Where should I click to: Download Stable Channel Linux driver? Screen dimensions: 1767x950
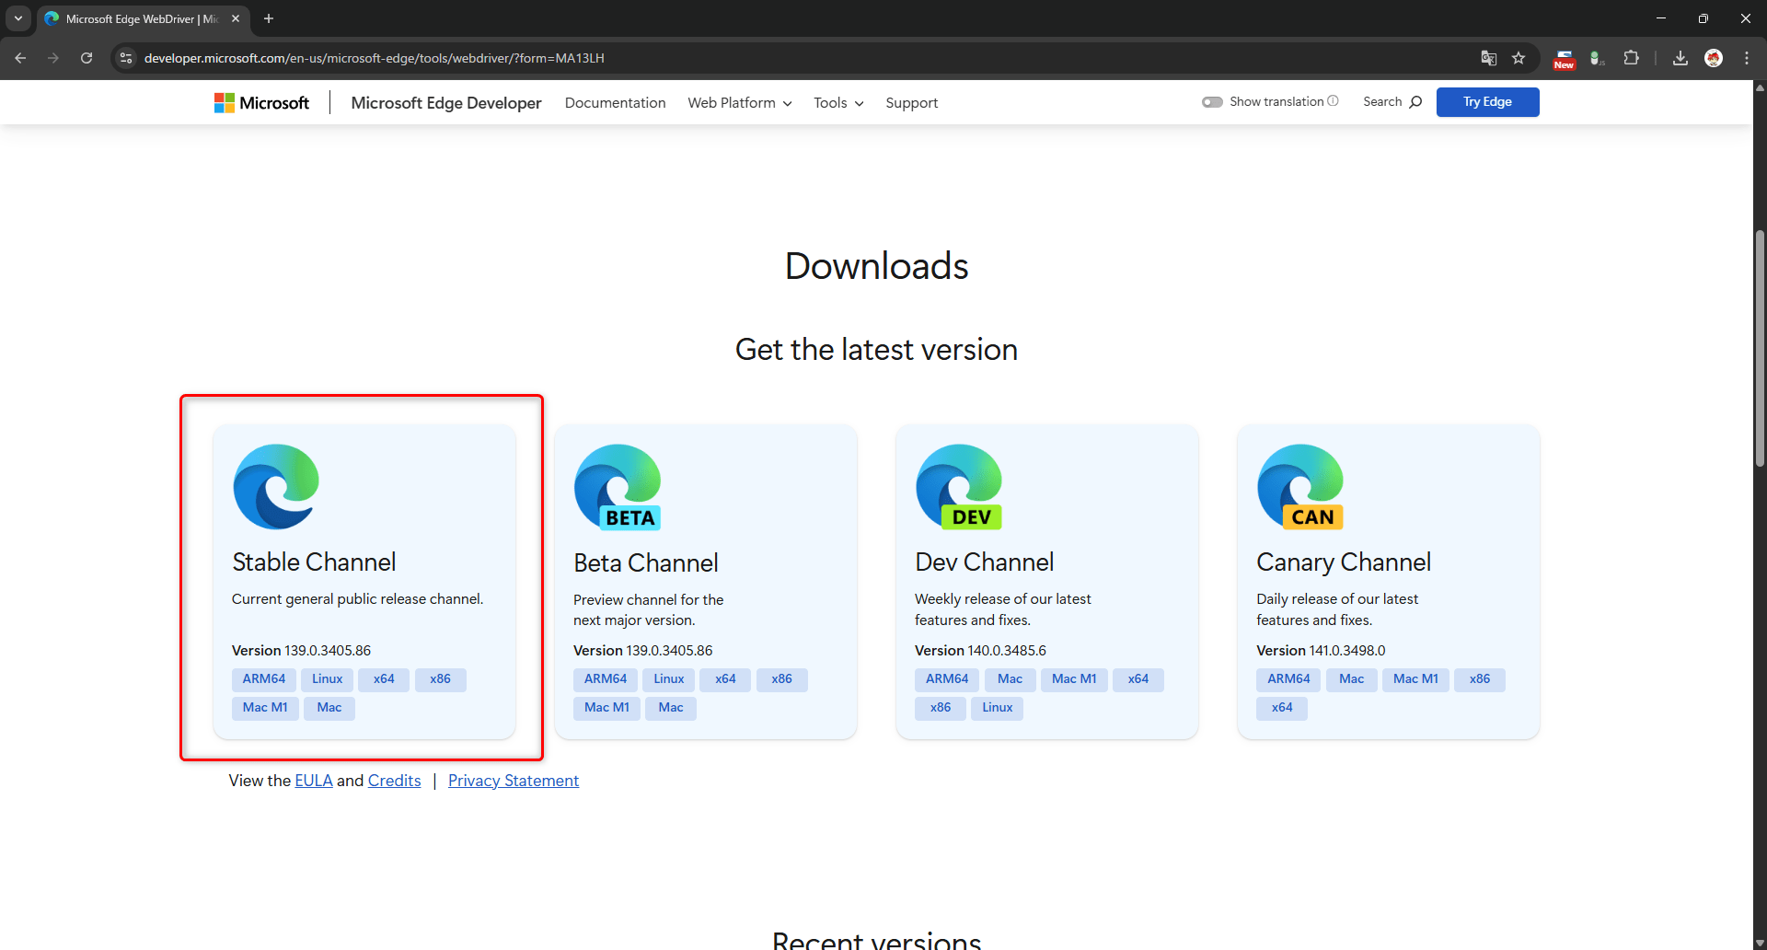[x=327, y=679]
